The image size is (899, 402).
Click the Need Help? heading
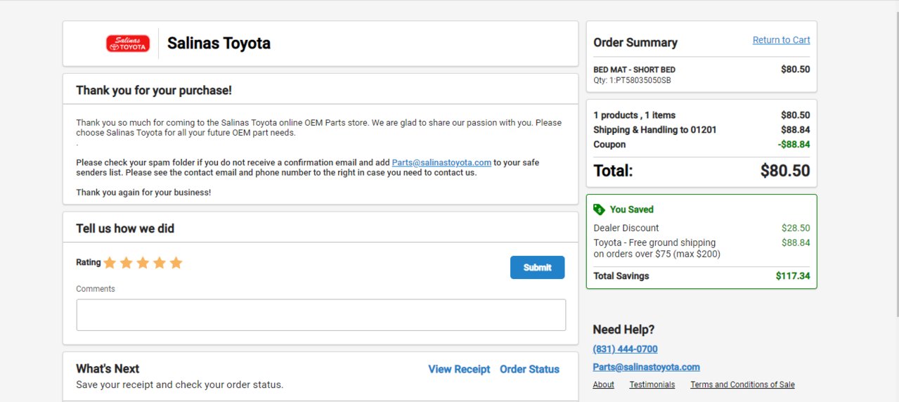pos(623,330)
